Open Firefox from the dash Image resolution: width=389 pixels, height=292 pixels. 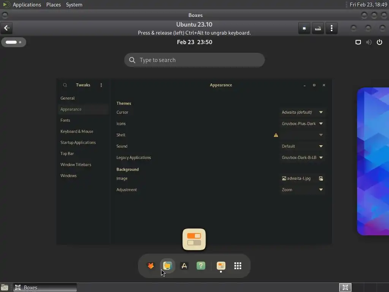pyautogui.click(x=150, y=266)
